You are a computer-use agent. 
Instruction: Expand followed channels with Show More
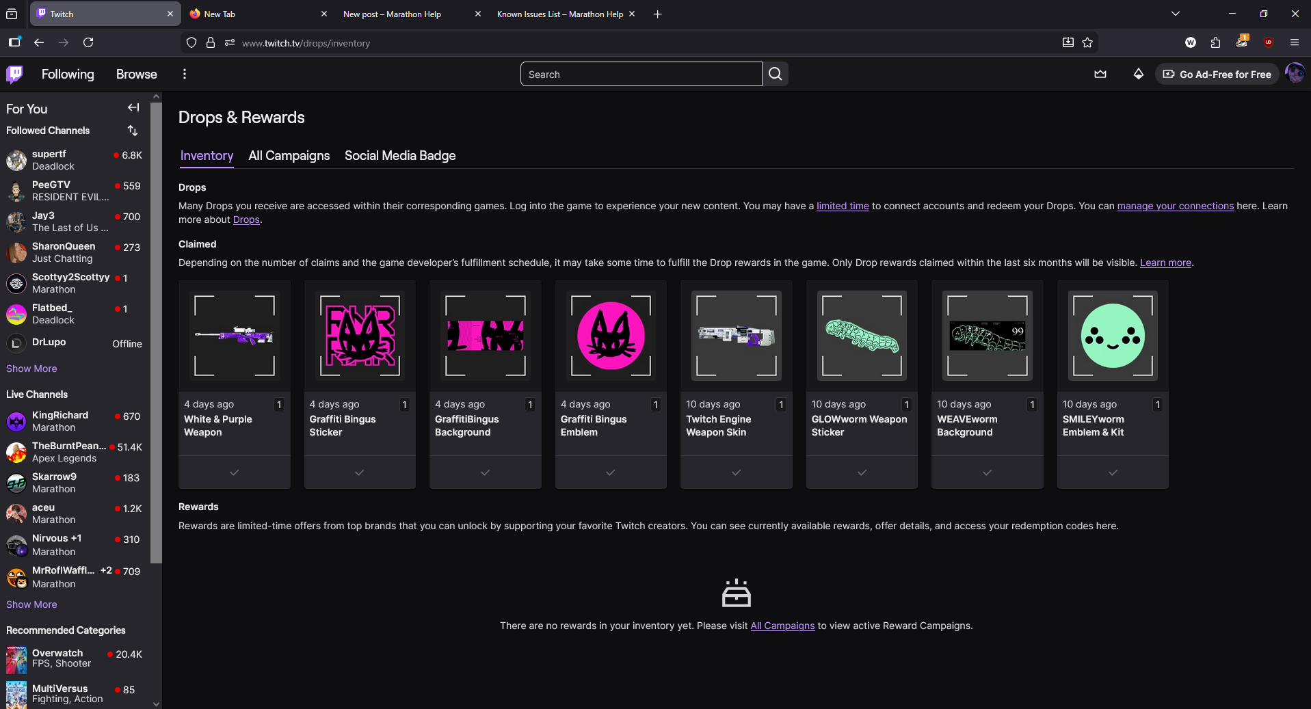(31, 369)
